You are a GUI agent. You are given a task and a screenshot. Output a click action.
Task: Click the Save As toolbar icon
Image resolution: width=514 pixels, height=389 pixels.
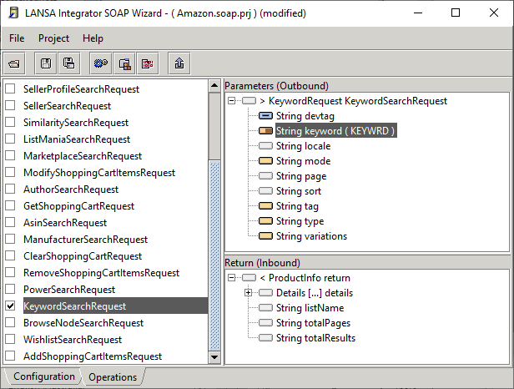(x=68, y=63)
